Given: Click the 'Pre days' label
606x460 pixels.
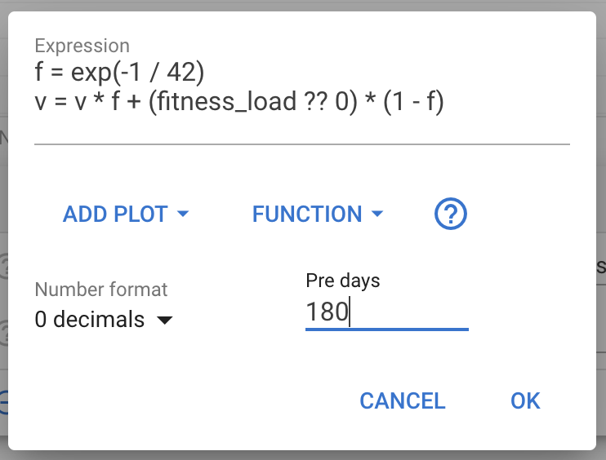Looking at the screenshot, I should (x=342, y=281).
